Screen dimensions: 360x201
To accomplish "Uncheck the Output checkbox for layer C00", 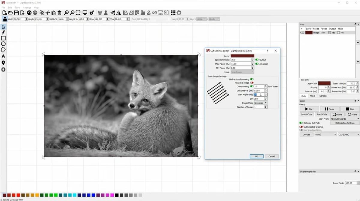I will (330, 33).
